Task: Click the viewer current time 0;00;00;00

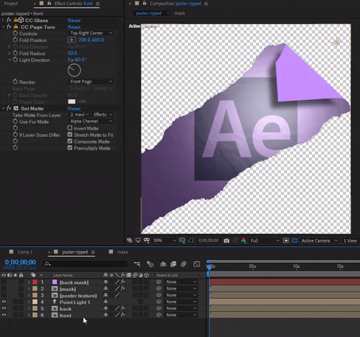Action: pyautogui.click(x=208, y=241)
